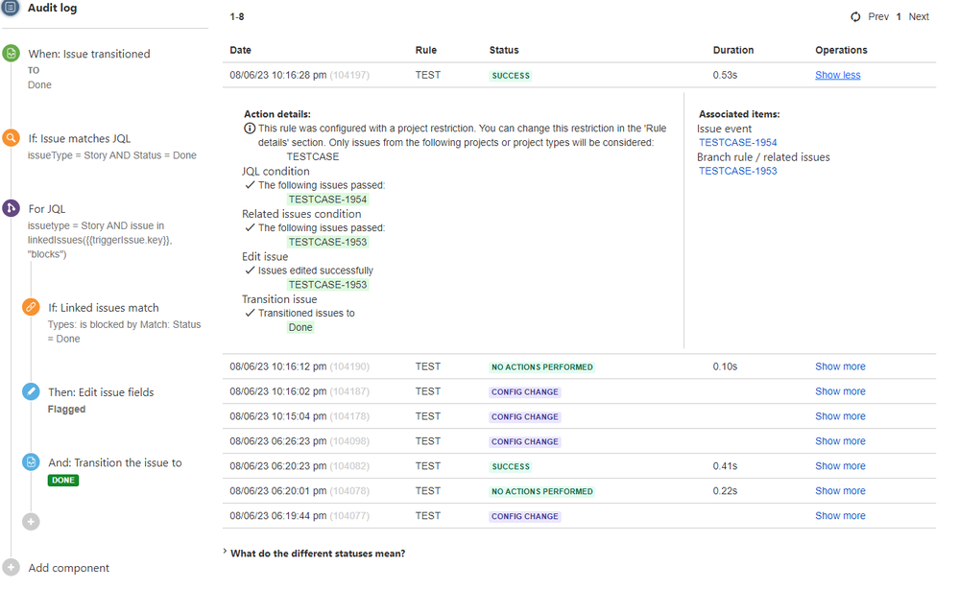Click the Status column header
This screenshot has width=959, height=589.
tap(504, 50)
